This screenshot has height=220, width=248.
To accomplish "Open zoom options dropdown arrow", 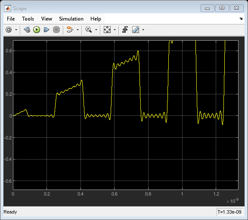I will click(x=96, y=30).
